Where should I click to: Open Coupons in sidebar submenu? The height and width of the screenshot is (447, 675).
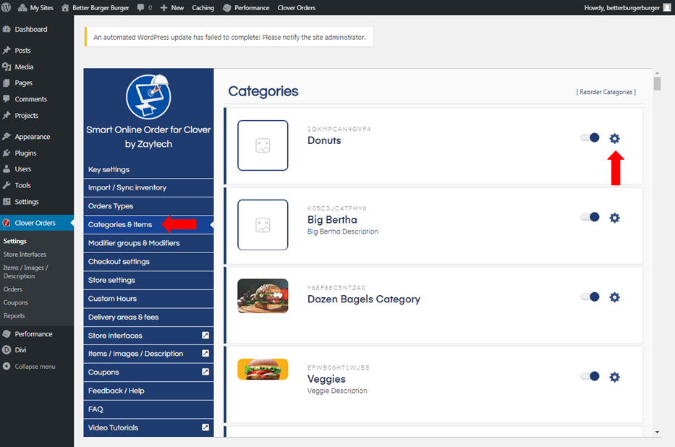pos(15,302)
